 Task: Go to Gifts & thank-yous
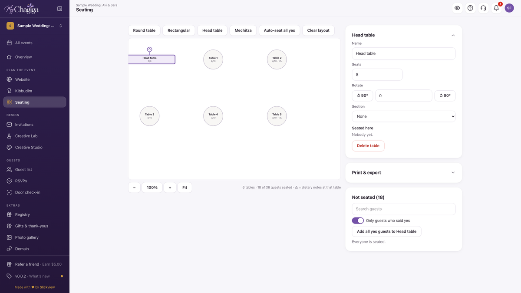(x=35, y=226)
